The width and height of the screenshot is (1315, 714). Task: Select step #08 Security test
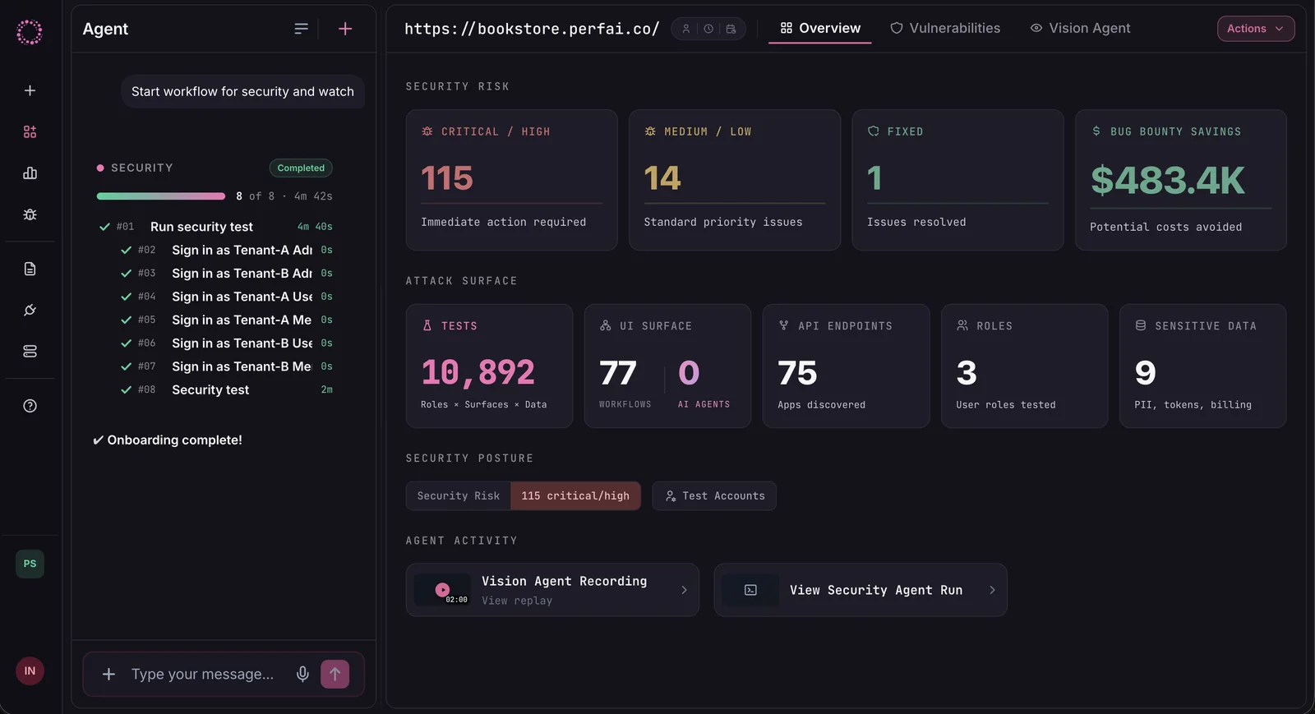[x=226, y=389]
